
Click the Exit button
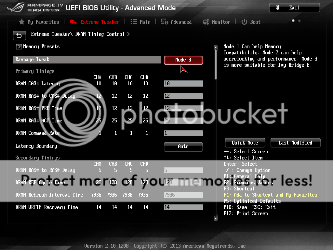pos(294,7)
